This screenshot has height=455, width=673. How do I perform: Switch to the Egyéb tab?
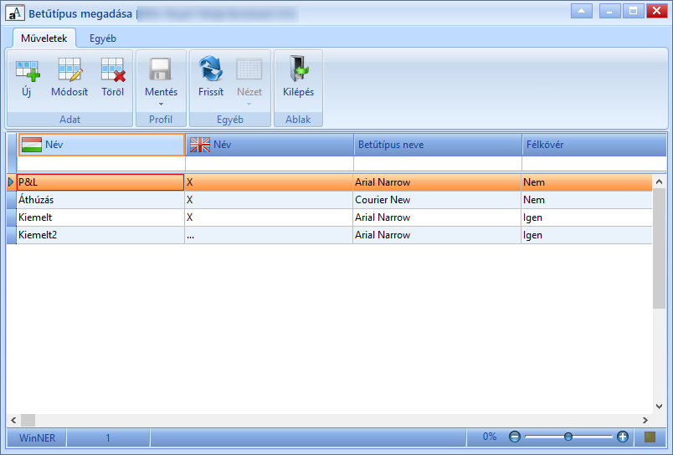click(103, 38)
